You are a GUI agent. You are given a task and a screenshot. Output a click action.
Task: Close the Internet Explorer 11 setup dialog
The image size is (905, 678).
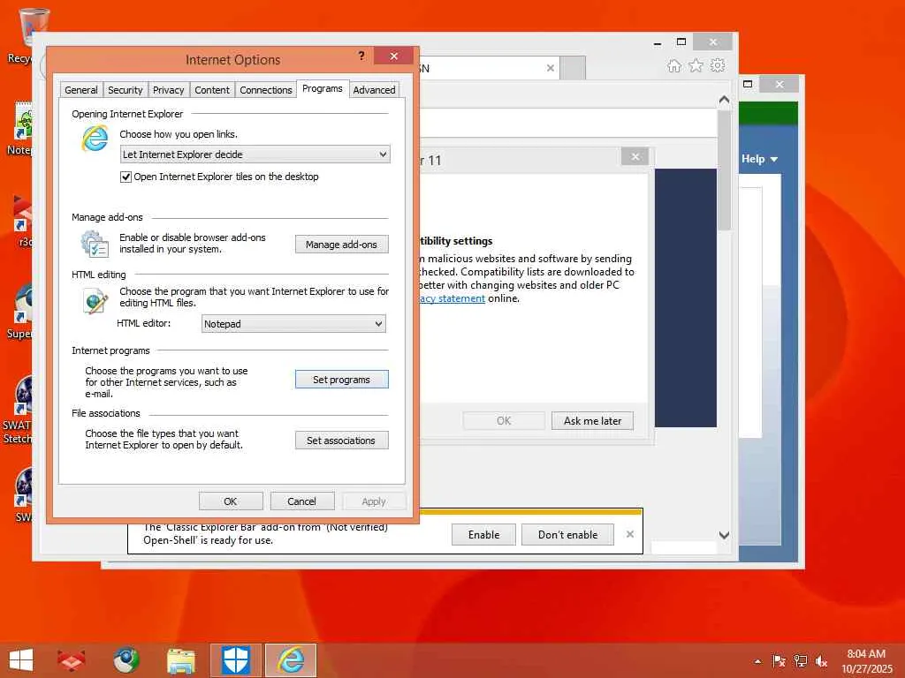tap(635, 157)
